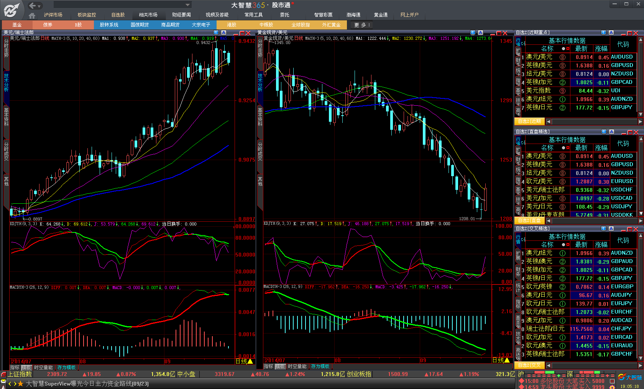Open 日线 period selector on gold chart
644x389 pixels.
pyautogui.click(x=501, y=360)
